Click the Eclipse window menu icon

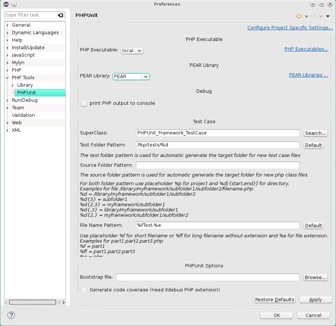[6, 4]
